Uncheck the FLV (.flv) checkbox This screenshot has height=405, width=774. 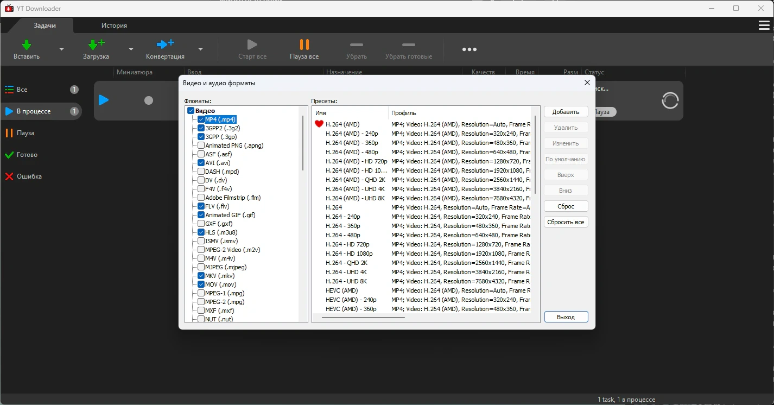pyautogui.click(x=201, y=206)
